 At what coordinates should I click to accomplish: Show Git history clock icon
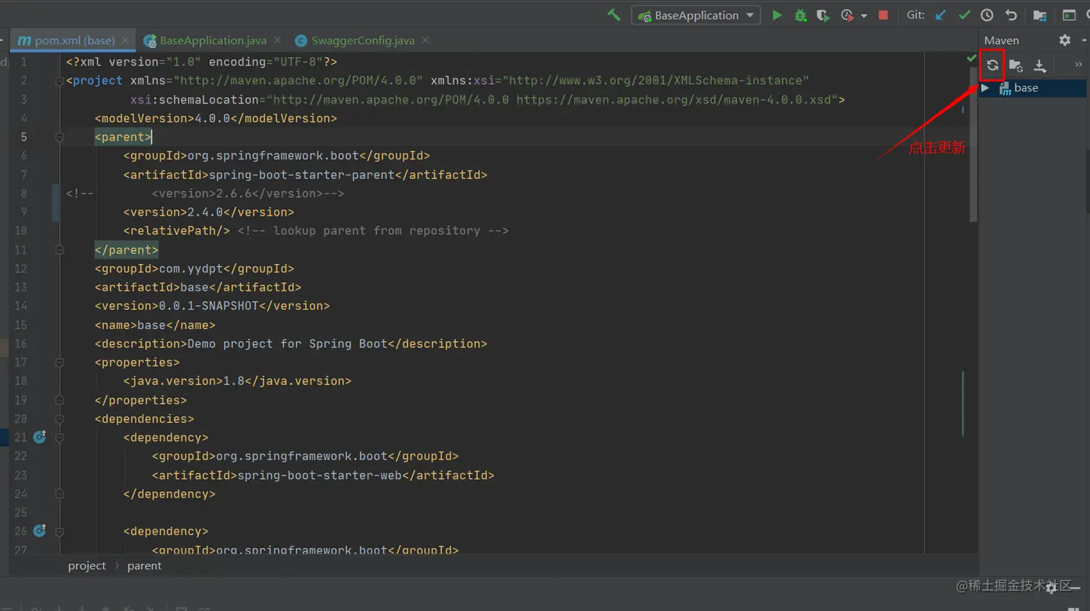point(987,15)
